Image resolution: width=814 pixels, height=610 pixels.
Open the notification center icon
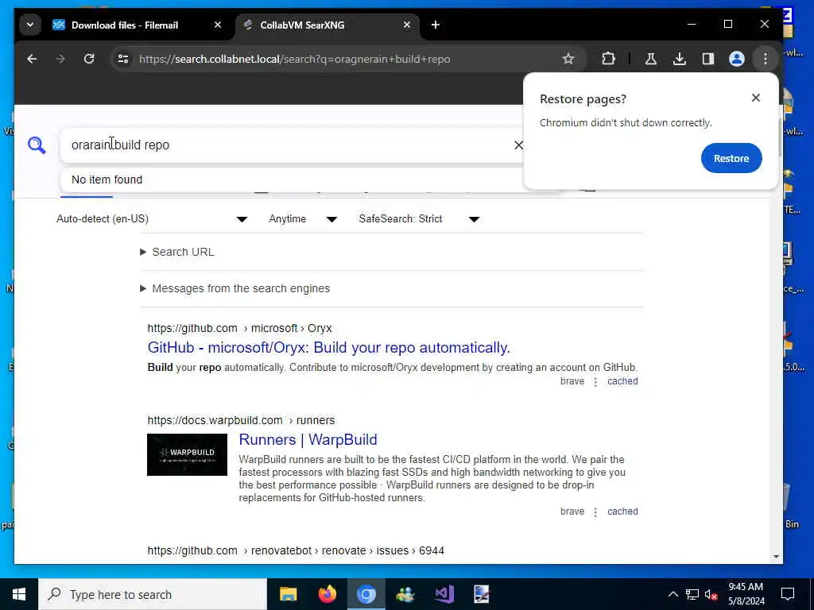[788, 594]
